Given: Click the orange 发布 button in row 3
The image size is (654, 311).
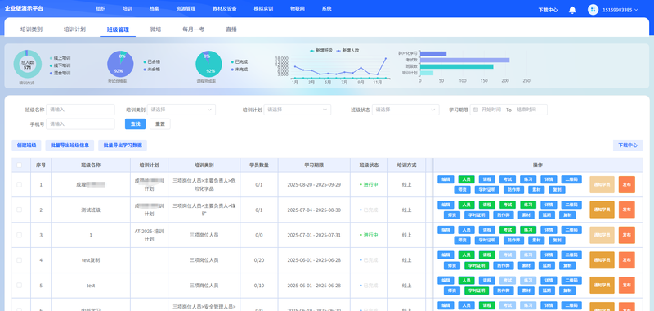Looking at the screenshot, I should pos(626,235).
